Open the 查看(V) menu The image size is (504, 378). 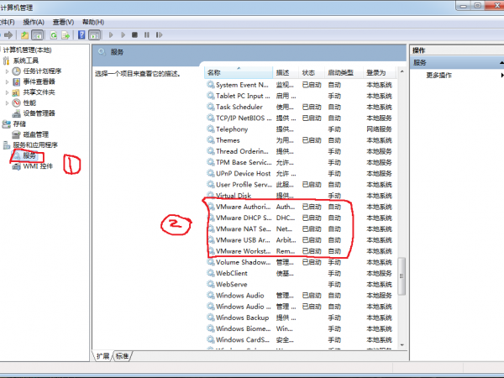tap(62, 21)
